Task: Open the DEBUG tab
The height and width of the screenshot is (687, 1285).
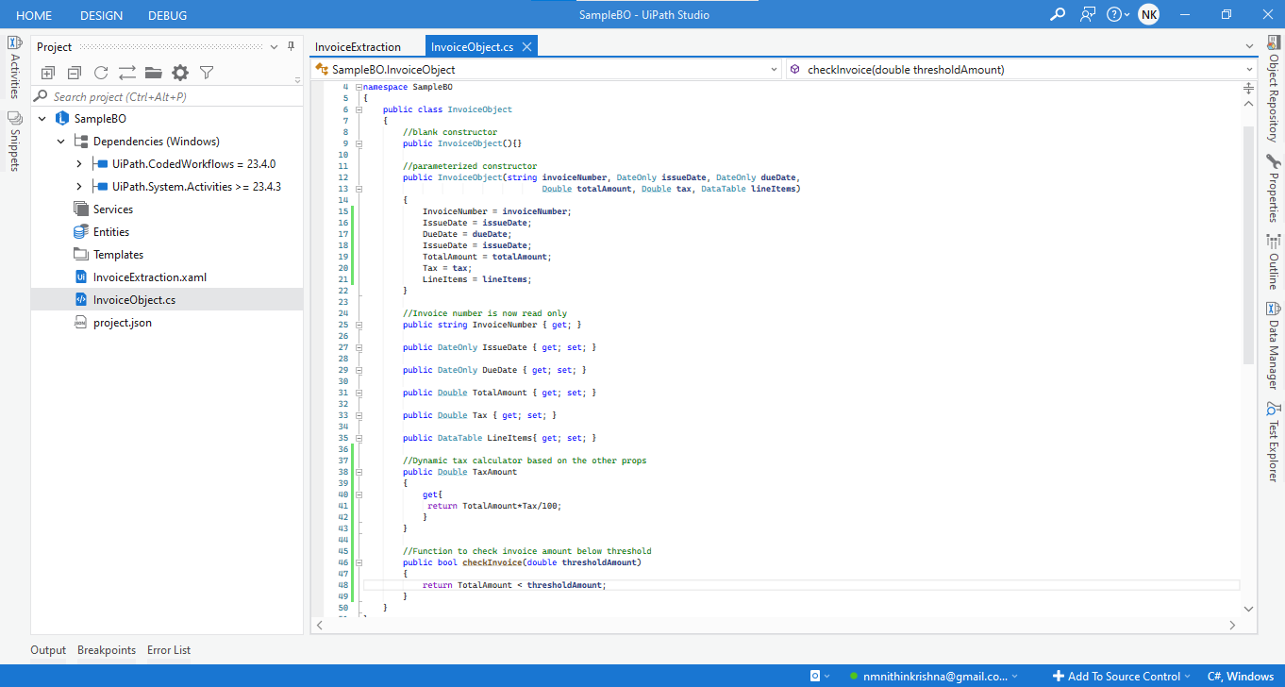Action: tap(167, 15)
